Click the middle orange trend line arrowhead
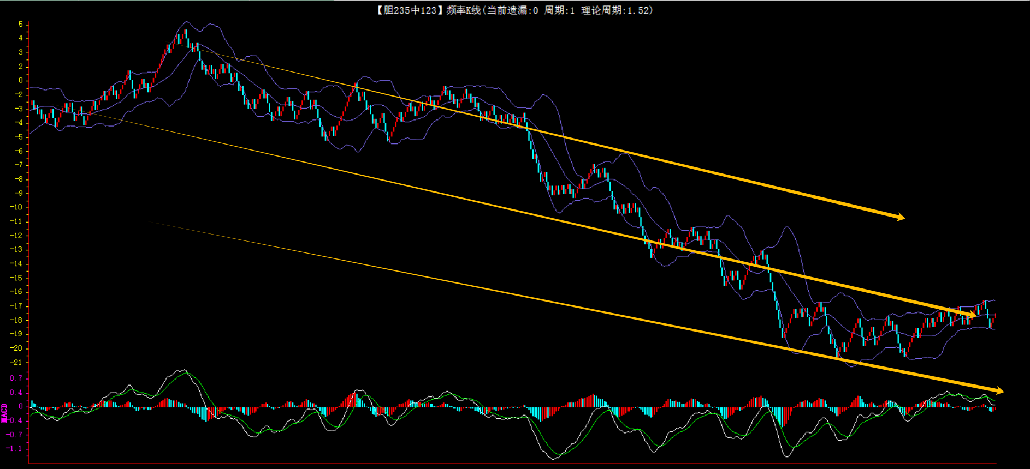The height and width of the screenshot is (469, 1030). click(x=972, y=315)
